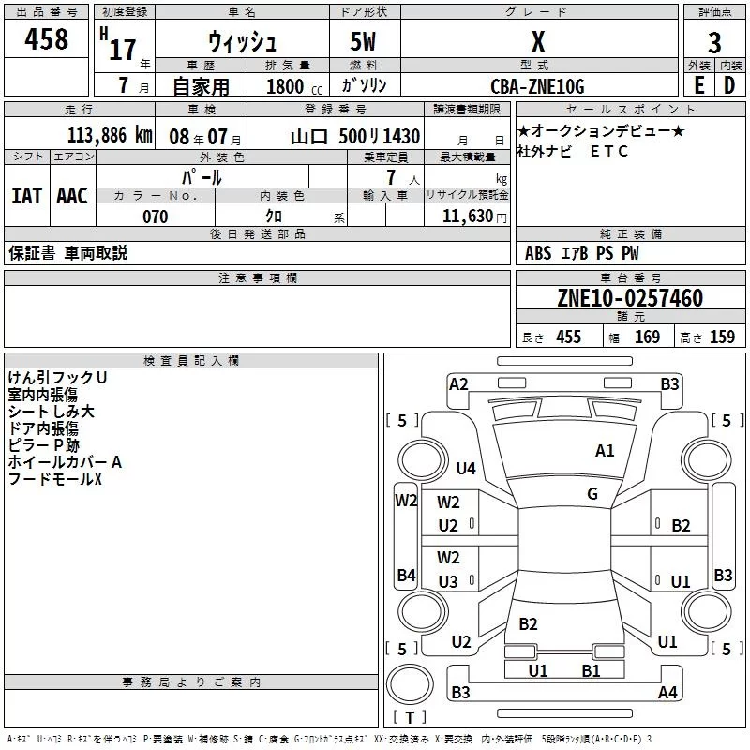Select the セールスポイント header
The height and width of the screenshot is (750, 750).
click(x=630, y=109)
